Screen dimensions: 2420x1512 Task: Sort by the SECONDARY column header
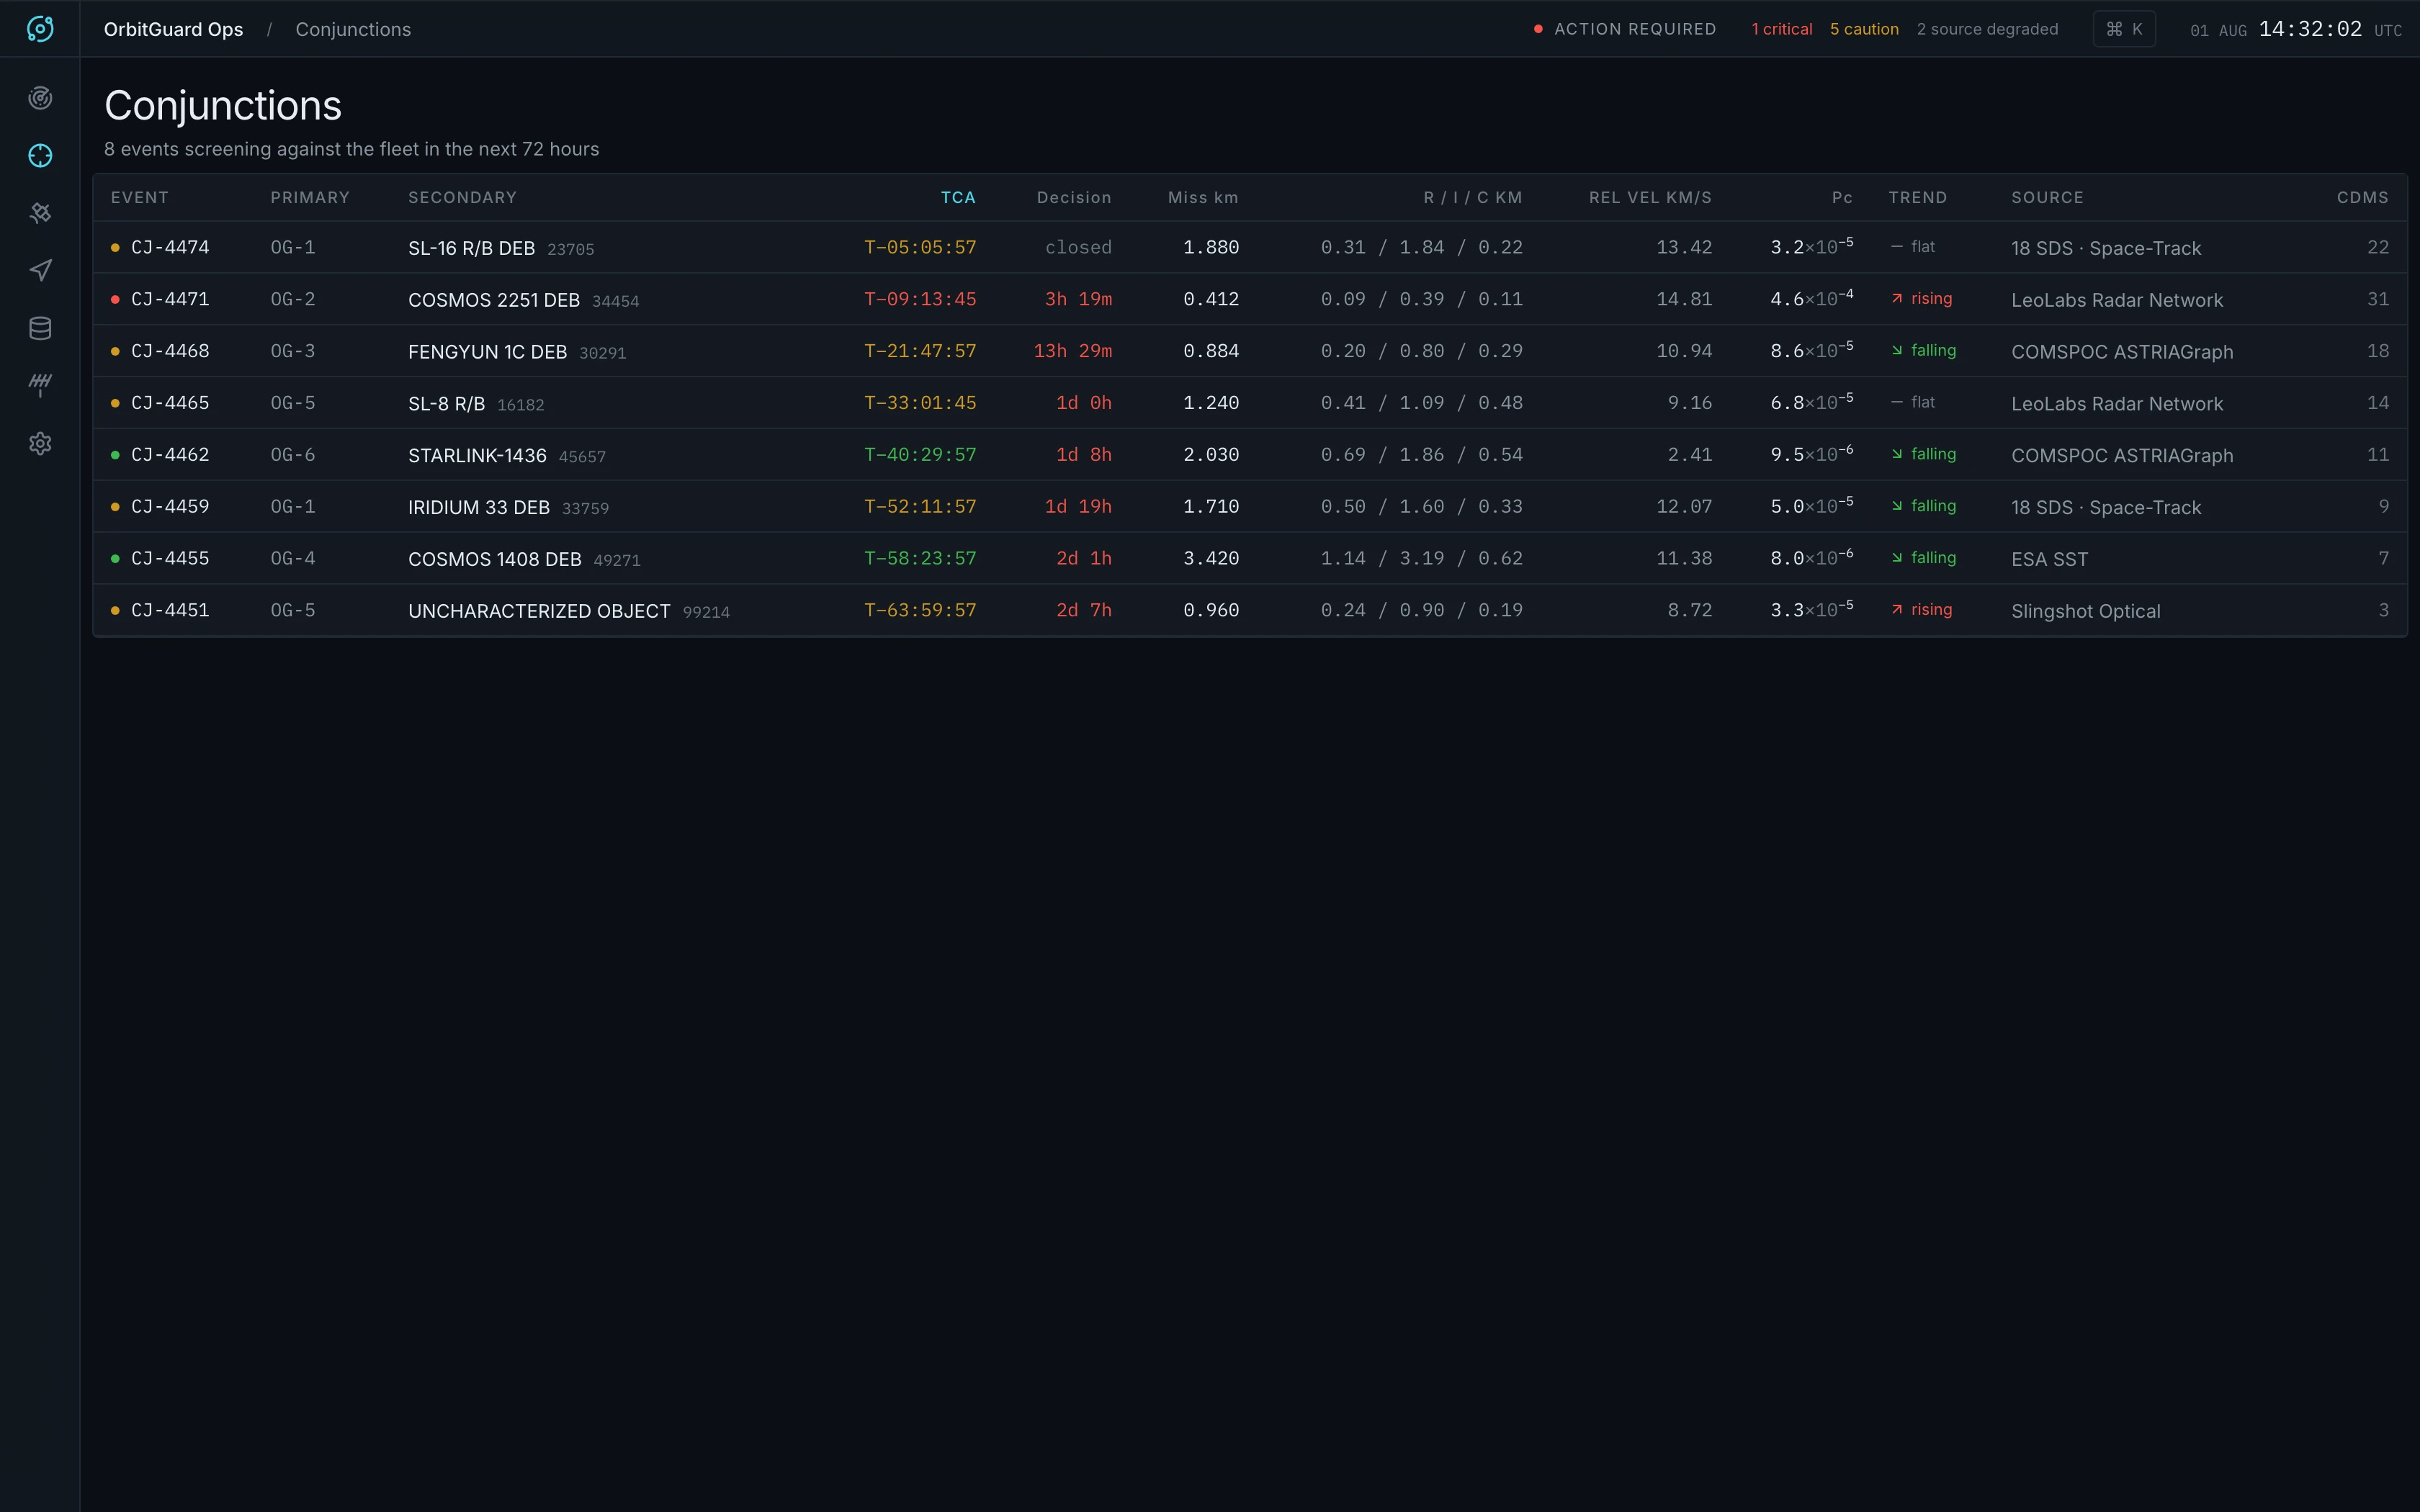pyautogui.click(x=462, y=197)
